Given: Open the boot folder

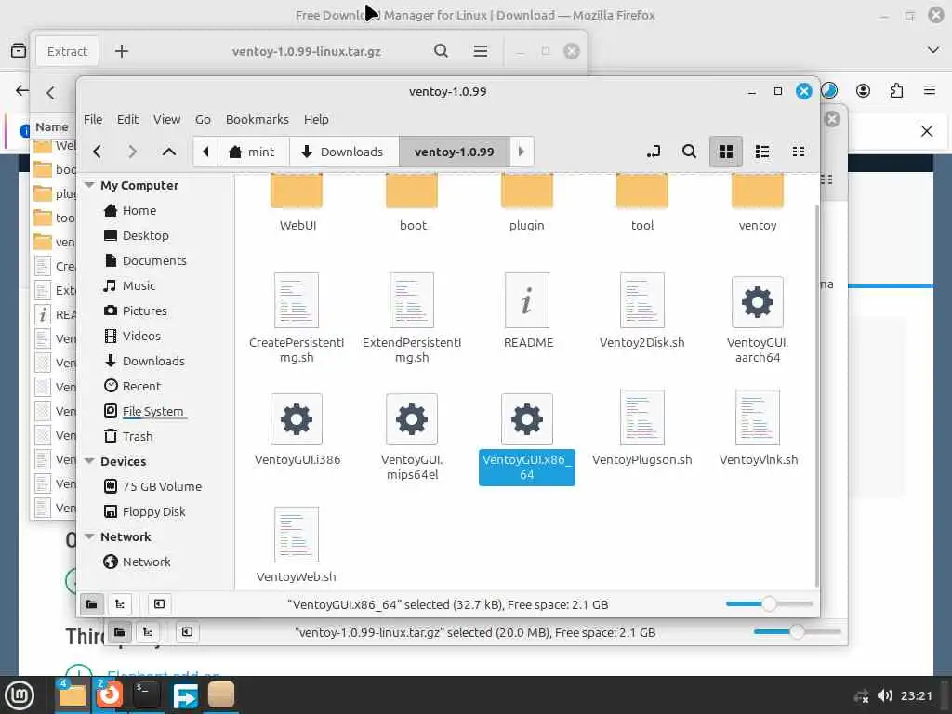Looking at the screenshot, I should point(412,202).
